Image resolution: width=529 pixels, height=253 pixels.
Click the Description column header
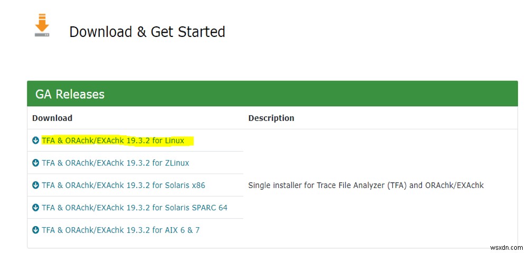(271, 118)
